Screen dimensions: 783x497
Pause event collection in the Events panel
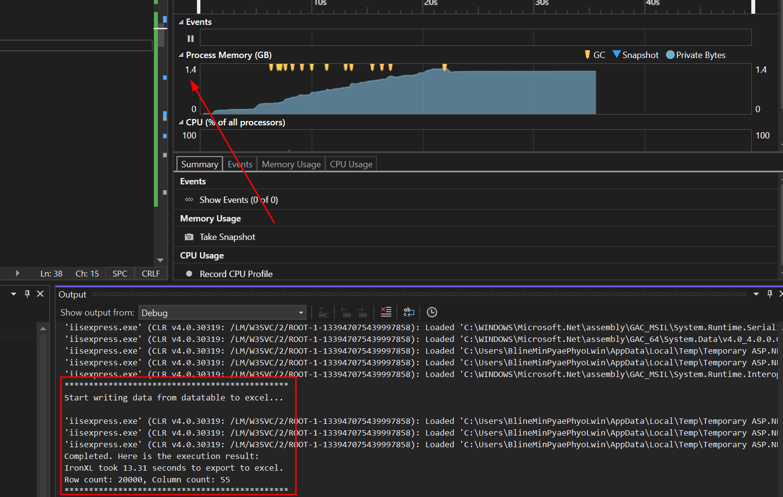(x=190, y=38)
